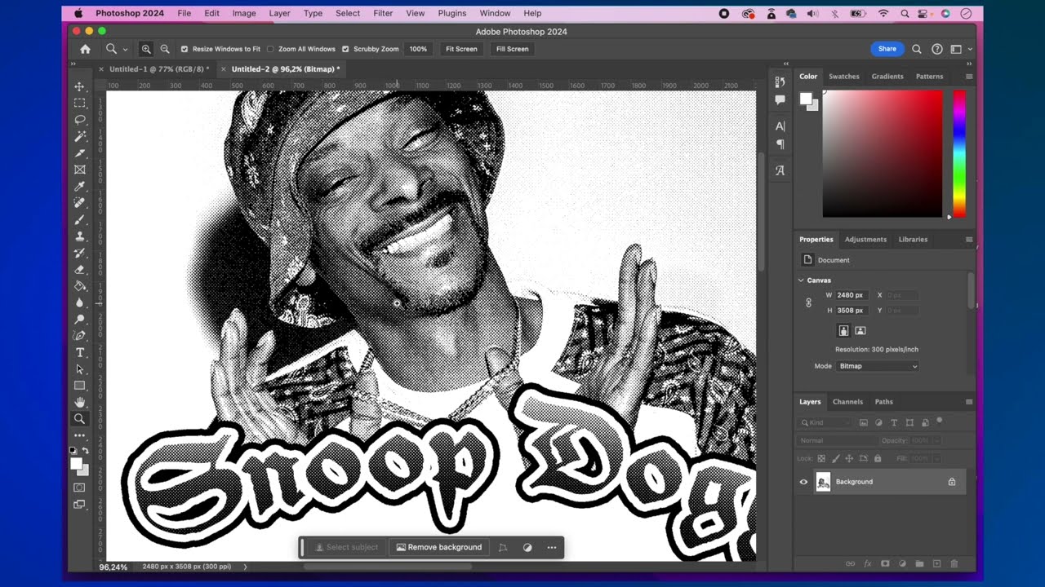Select the Clone Stamp tool
This screenshot has width=1045, height=587.
(x=80, y=236)
